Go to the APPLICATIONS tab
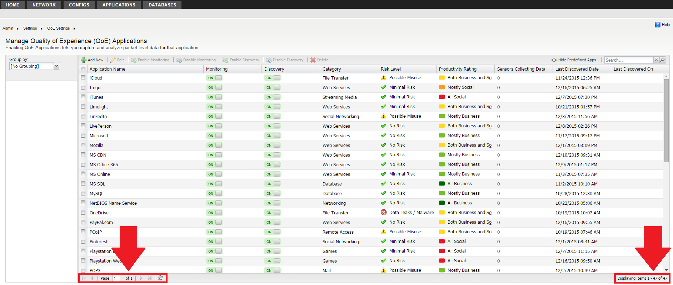The image size is (673, 285). 119,5
